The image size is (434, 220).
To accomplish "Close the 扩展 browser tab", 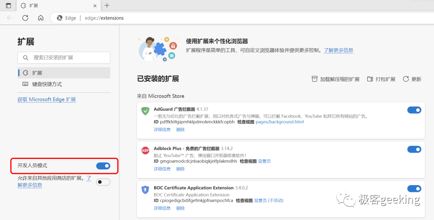I will [95, 6].
